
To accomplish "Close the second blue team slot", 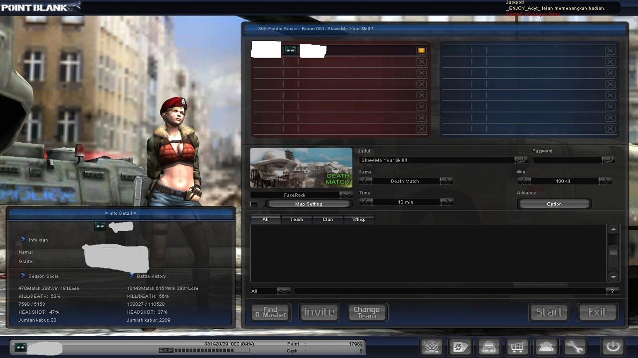I will click(x=610, y=62).
